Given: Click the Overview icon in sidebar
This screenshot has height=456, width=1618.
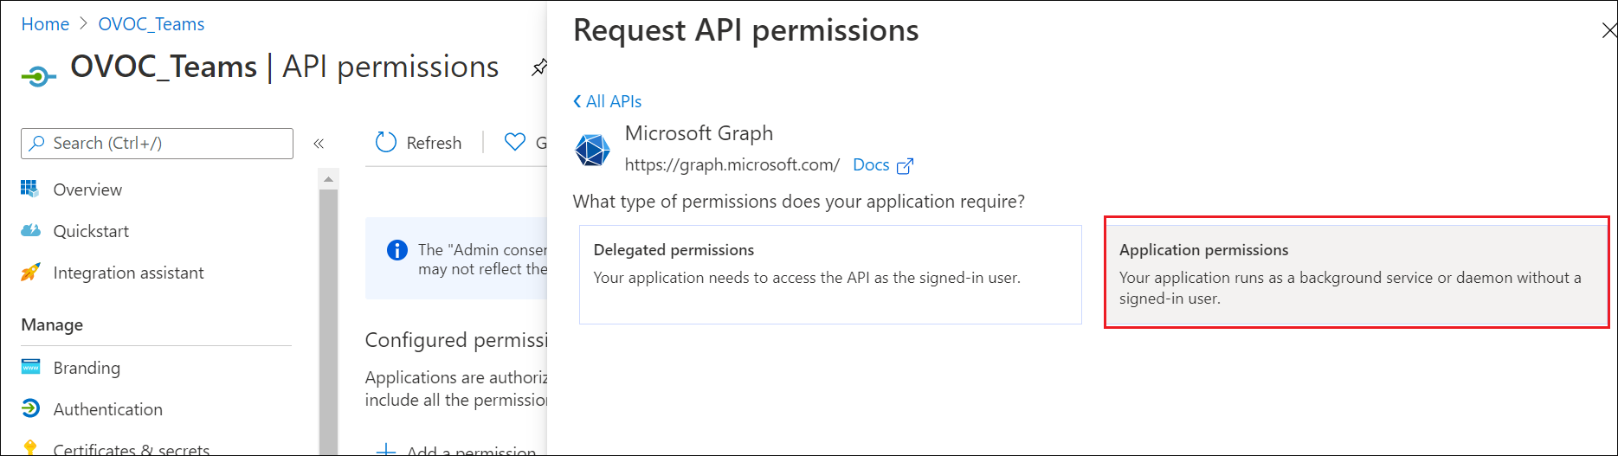Looking at the screenshot, I should coord(30,189).
